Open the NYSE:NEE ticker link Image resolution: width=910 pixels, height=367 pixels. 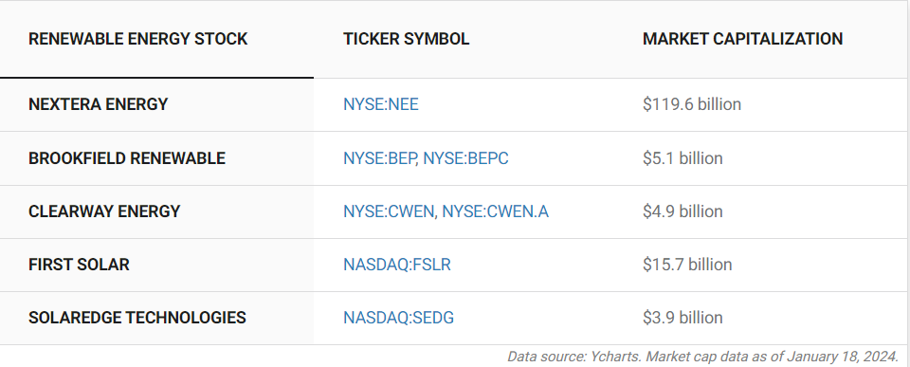[x=381, y=104]
